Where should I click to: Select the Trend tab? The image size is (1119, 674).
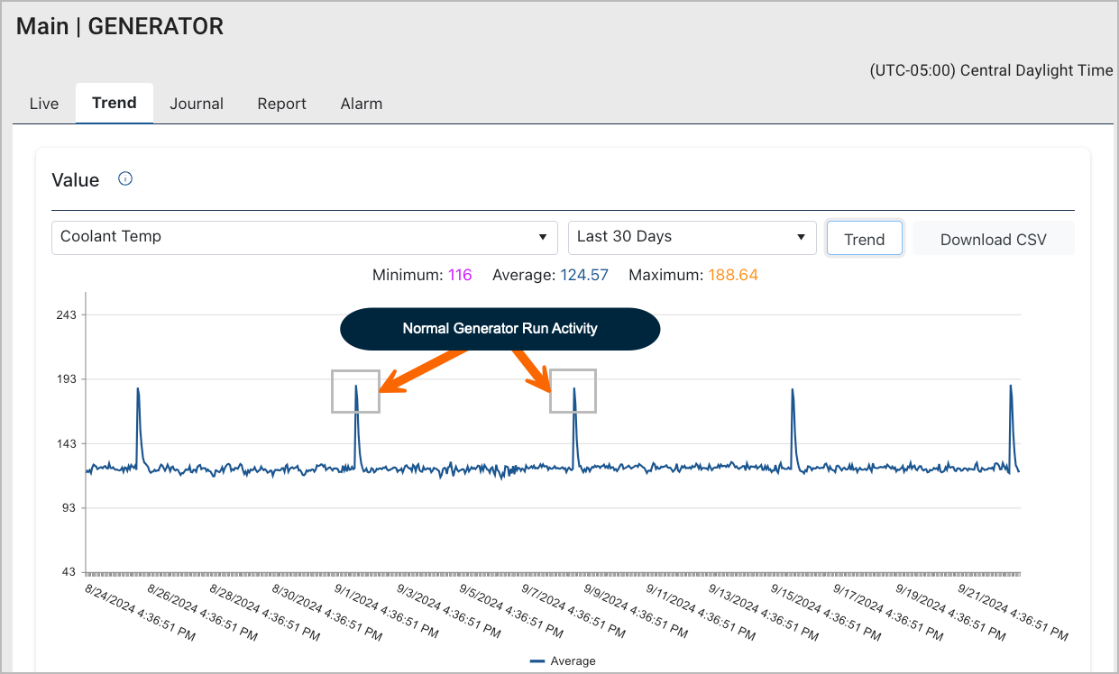(115, 103)
